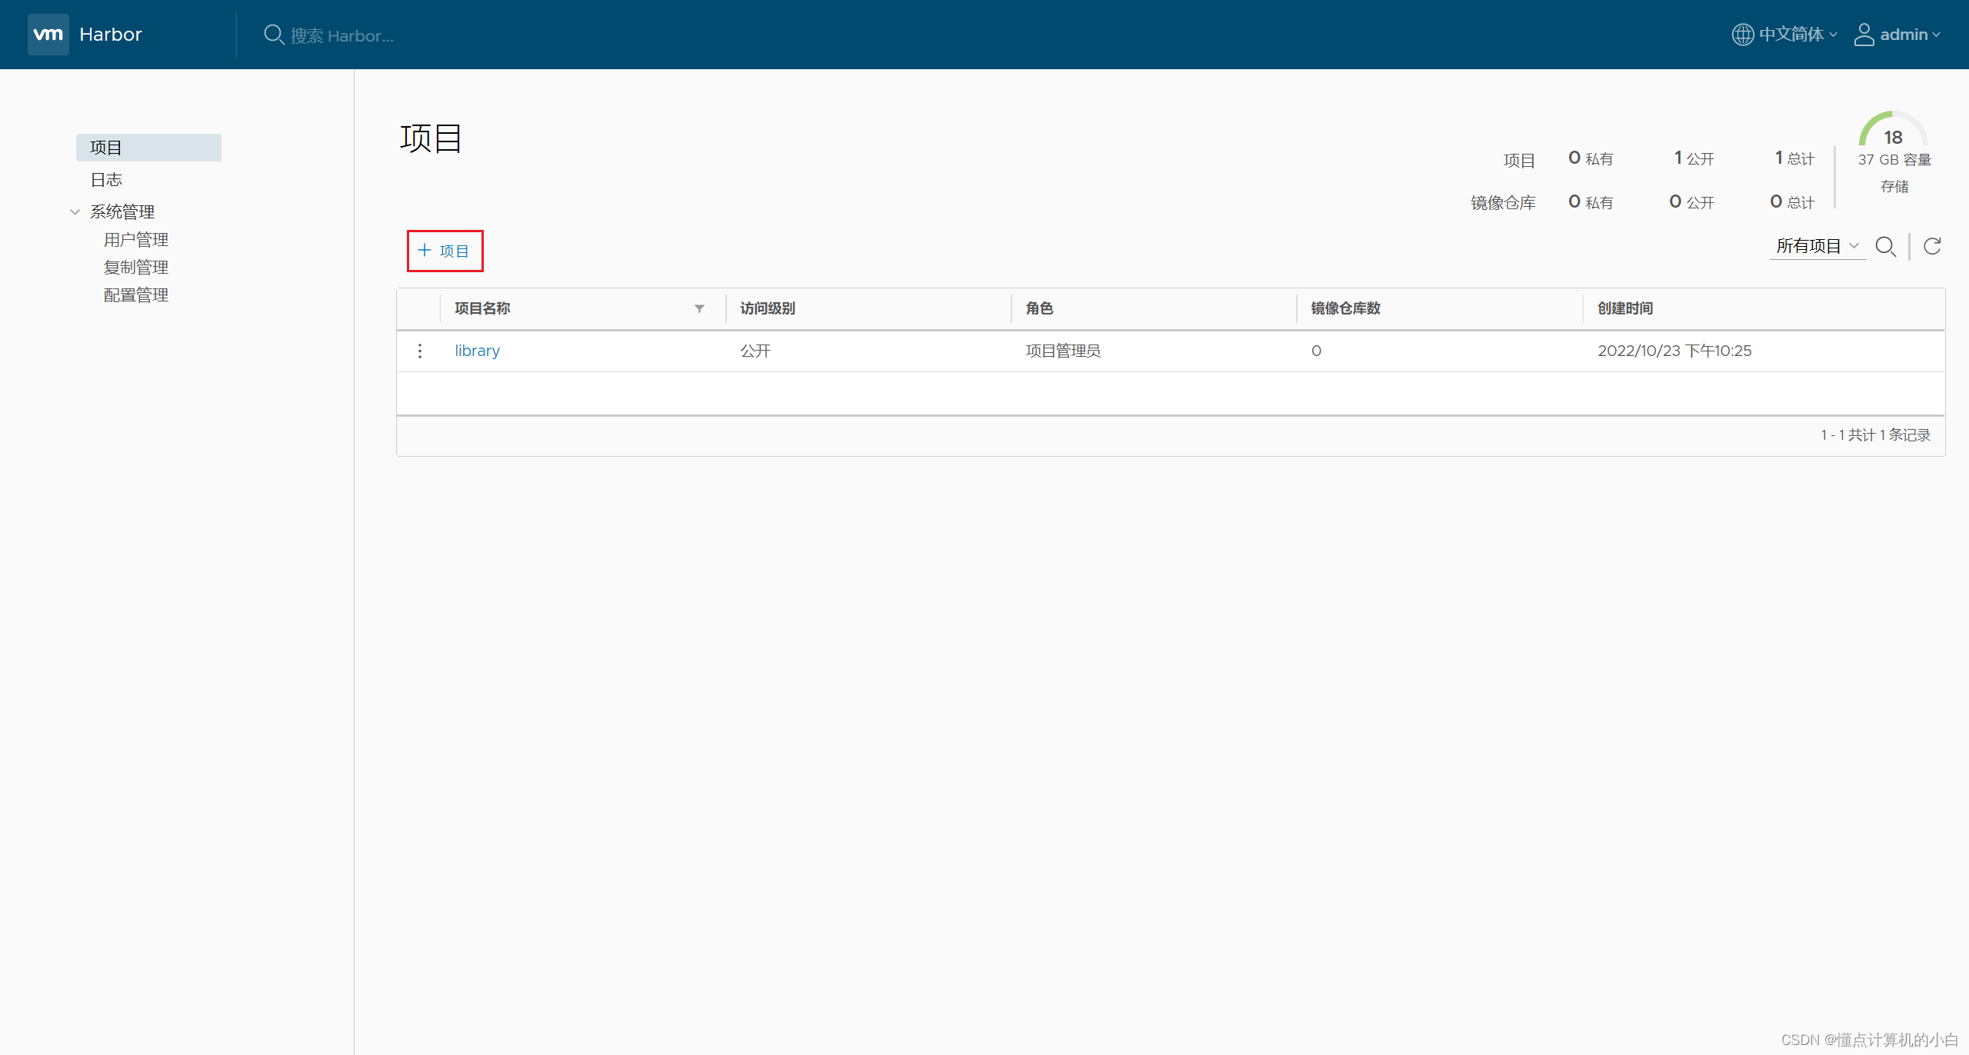This screenshot has width=1969, height=1055.
Task: Click the 1 - 1 共计 1 条记录 pagination text
Action: click(x=1875, y=435)
